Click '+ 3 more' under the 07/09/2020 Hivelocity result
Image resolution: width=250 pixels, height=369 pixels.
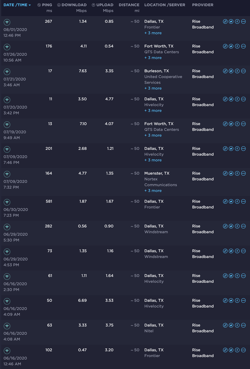153,160
